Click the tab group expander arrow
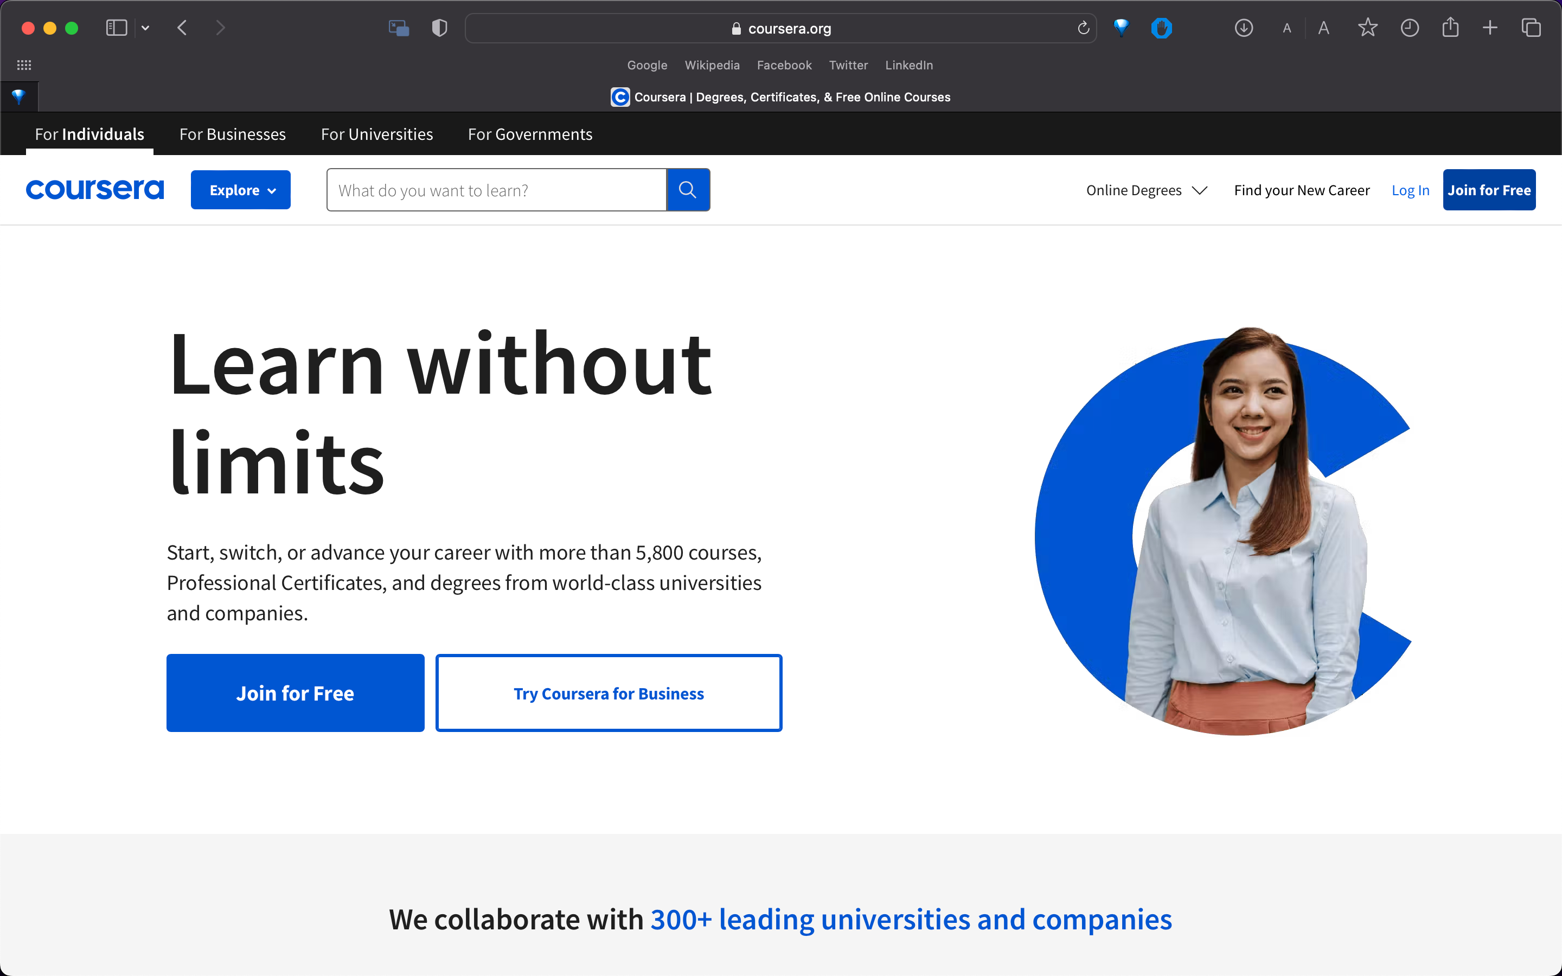 pyautogui.click(x=146, y=28)
